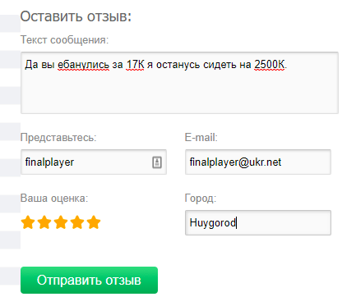Click the Город label

point(201,199)
